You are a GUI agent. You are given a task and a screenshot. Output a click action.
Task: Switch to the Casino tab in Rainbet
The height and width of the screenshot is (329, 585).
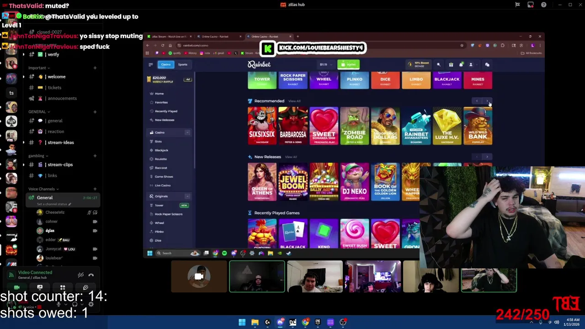pos(166,64)
